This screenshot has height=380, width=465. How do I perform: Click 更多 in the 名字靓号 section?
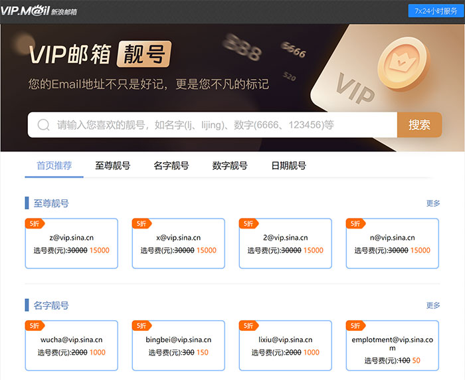pyautogui.click(x=433, y=305)
